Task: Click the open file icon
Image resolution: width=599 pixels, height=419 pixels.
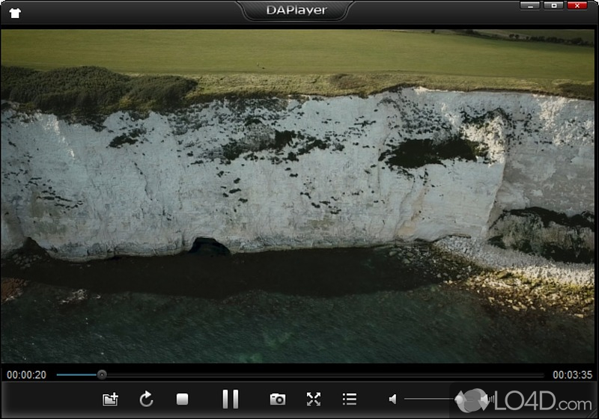Action: point(110,400)
